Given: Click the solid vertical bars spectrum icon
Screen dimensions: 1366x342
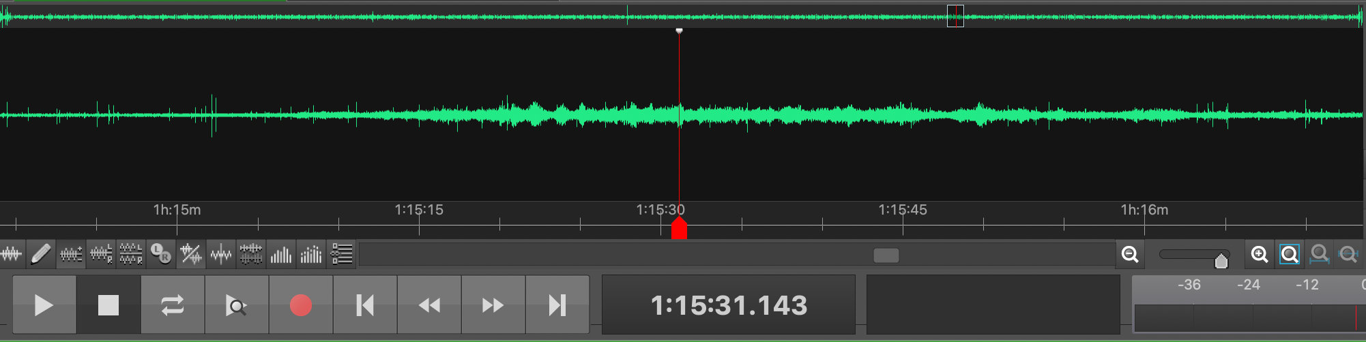Looking at the screenshot, I should point(281,255).
